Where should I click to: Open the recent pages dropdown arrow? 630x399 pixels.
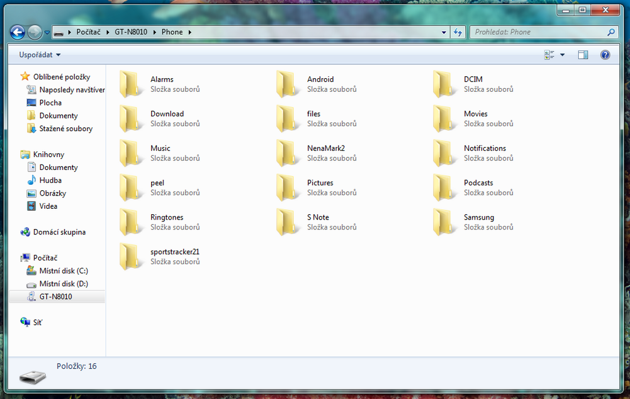pyautogui.click(x=47, y=32)
